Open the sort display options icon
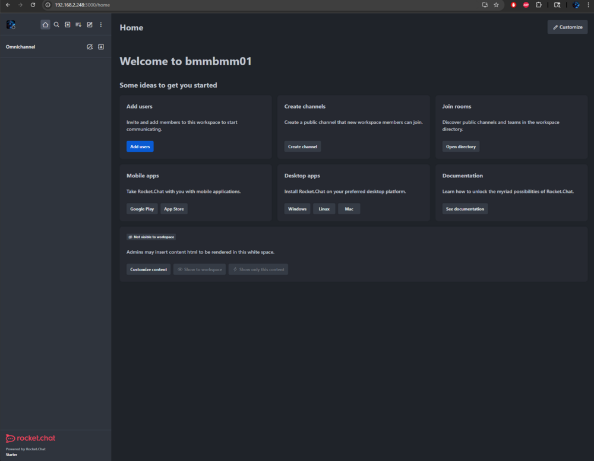The height and width of the screenshot is (461, 594). pos(78,24)
